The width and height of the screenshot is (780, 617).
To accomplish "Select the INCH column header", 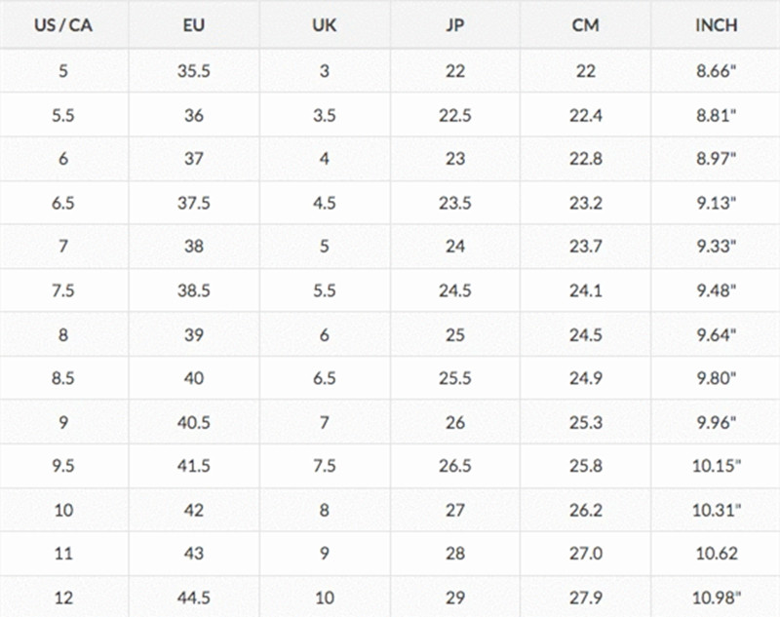I will [716, 26].
